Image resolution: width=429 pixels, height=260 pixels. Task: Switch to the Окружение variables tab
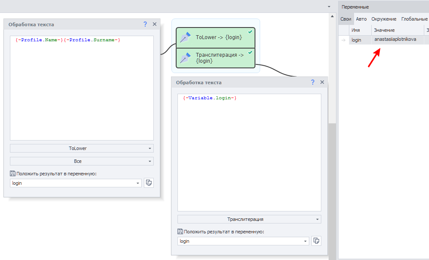[384, 19]
